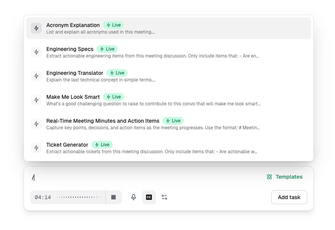Click the microphone icon in the toolbar

(133, 197)
